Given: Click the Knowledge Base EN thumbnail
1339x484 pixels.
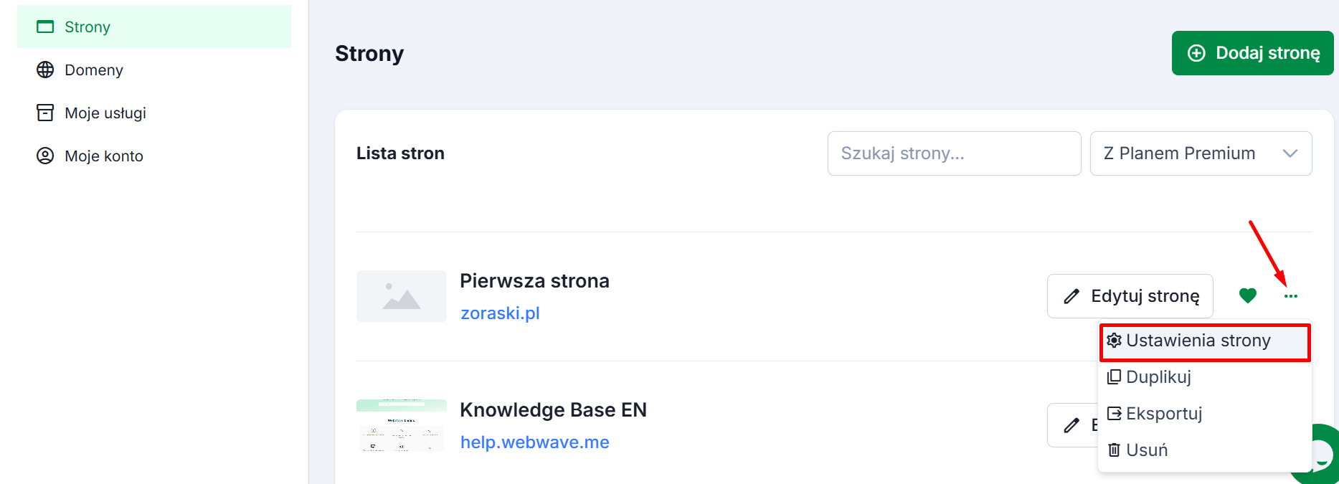Looking at the screenshot, I should tap(401, 425).
